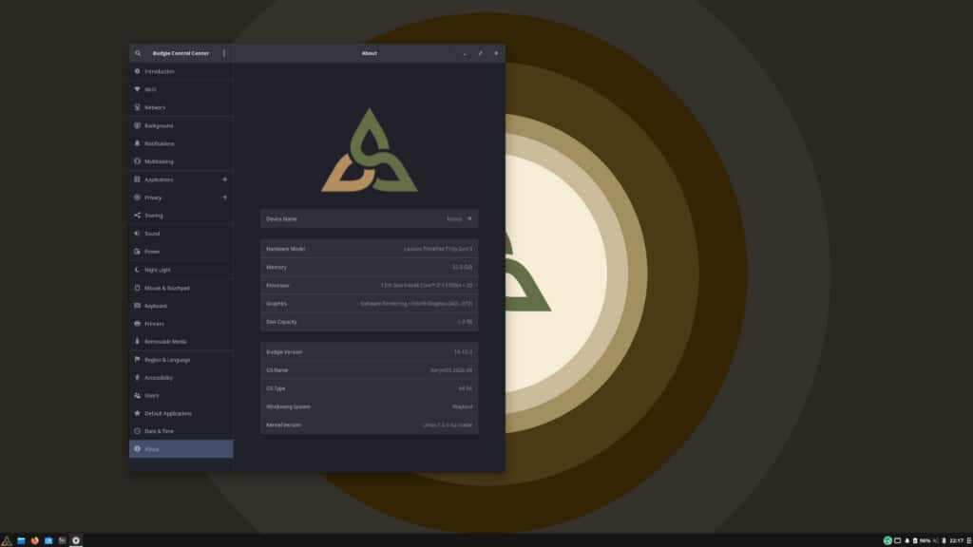Go to the Network settings panel
Viewport: 973px width, 547px height.
(181, 107)
